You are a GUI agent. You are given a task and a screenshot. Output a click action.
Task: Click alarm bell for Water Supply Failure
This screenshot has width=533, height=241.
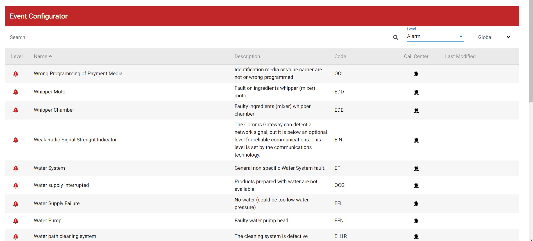coord(16,204)
